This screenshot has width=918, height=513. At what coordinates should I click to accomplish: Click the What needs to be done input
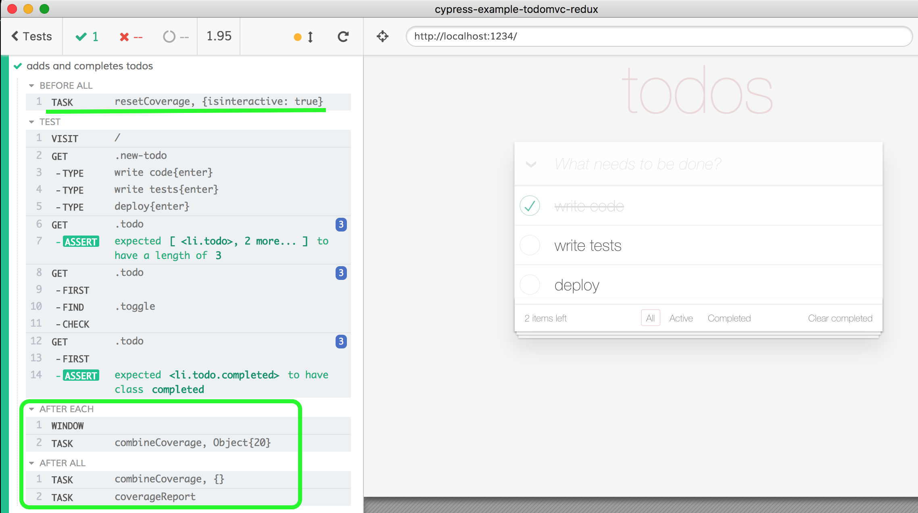[698, 165]
